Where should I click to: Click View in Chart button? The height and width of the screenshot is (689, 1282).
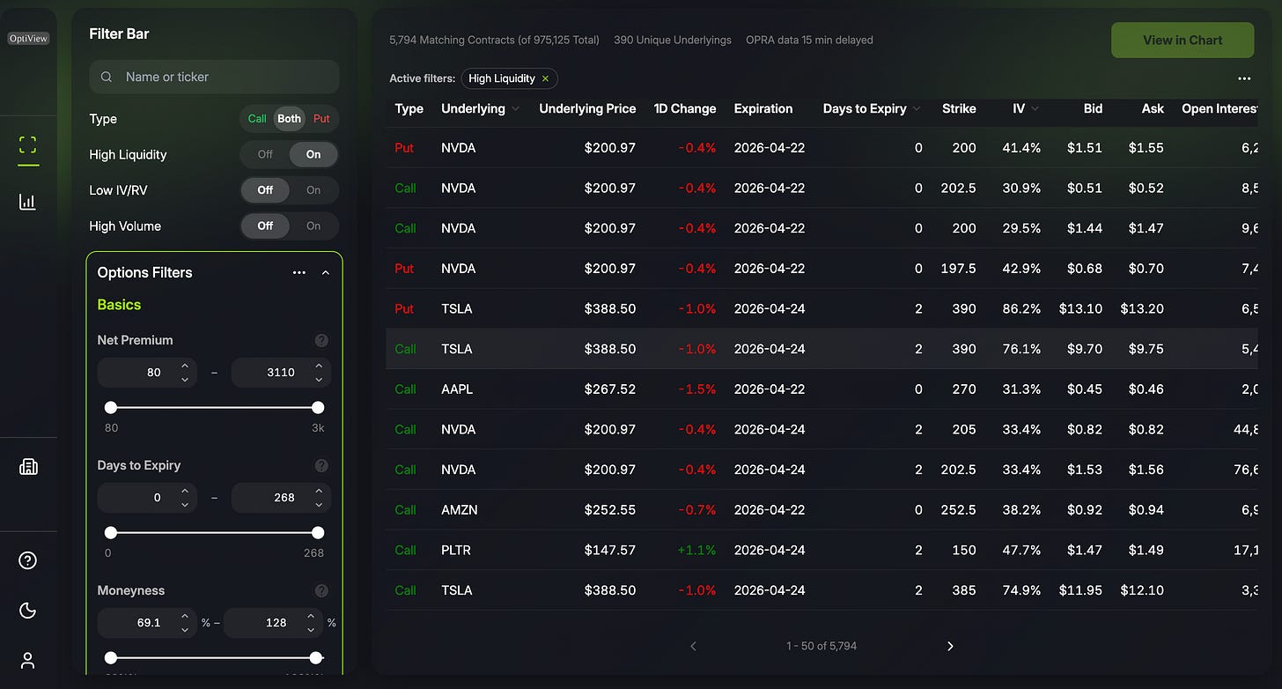(1183, 40)
